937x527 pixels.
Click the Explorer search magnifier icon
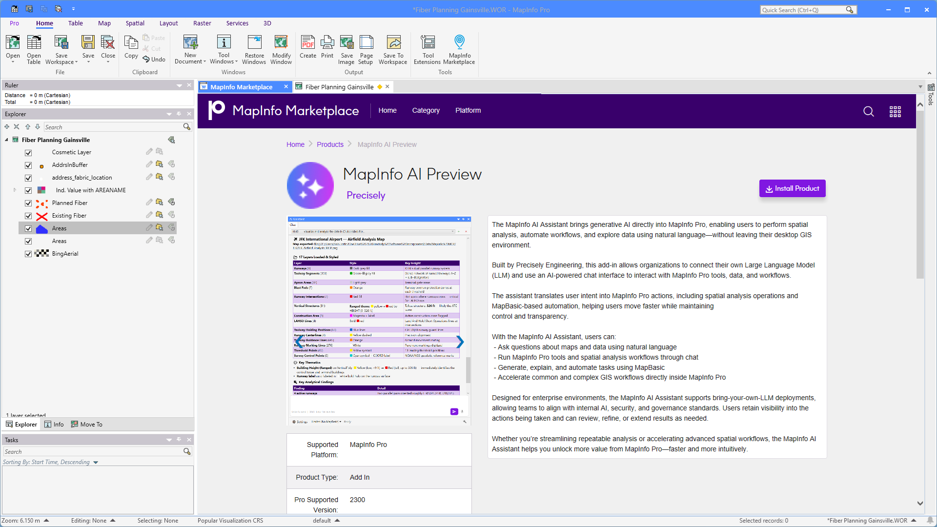pyautogui.click(x=186, y=127)
